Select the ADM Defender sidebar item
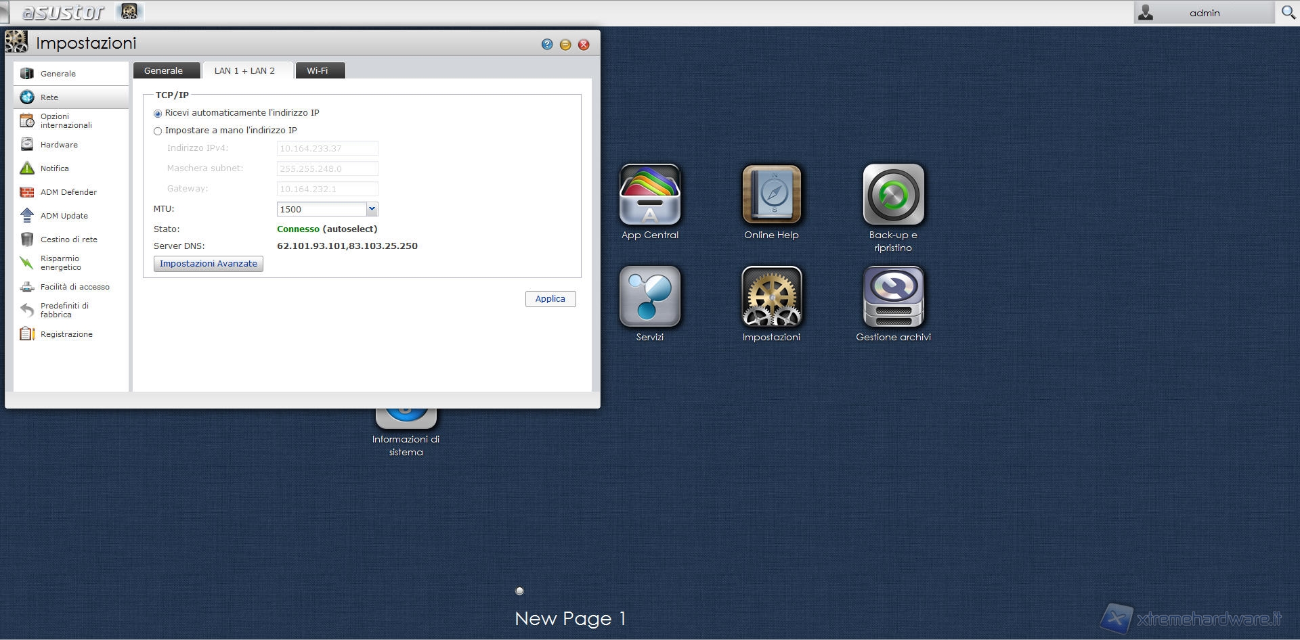1300x640 pixels. click(68, 192)
